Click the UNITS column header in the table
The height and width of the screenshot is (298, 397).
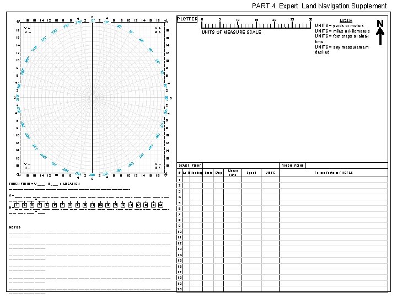pyautogui.click(x=270, y=173)
